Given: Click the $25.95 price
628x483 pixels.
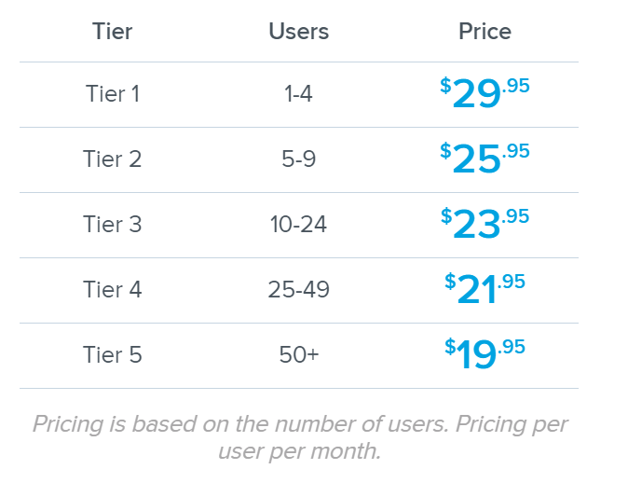Looking at the screenshot, I should tap(485, 159).
